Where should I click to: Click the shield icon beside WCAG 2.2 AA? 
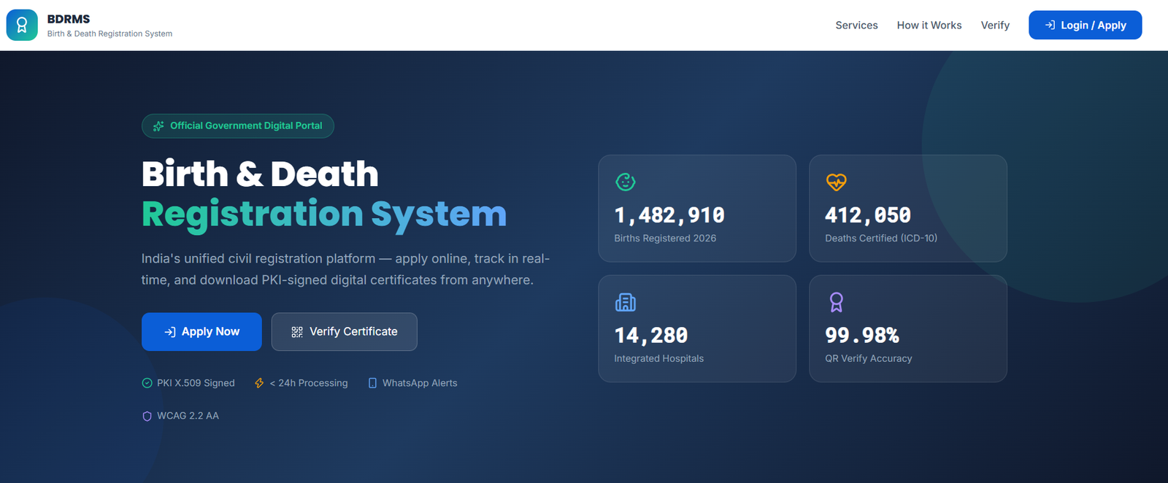147,416
